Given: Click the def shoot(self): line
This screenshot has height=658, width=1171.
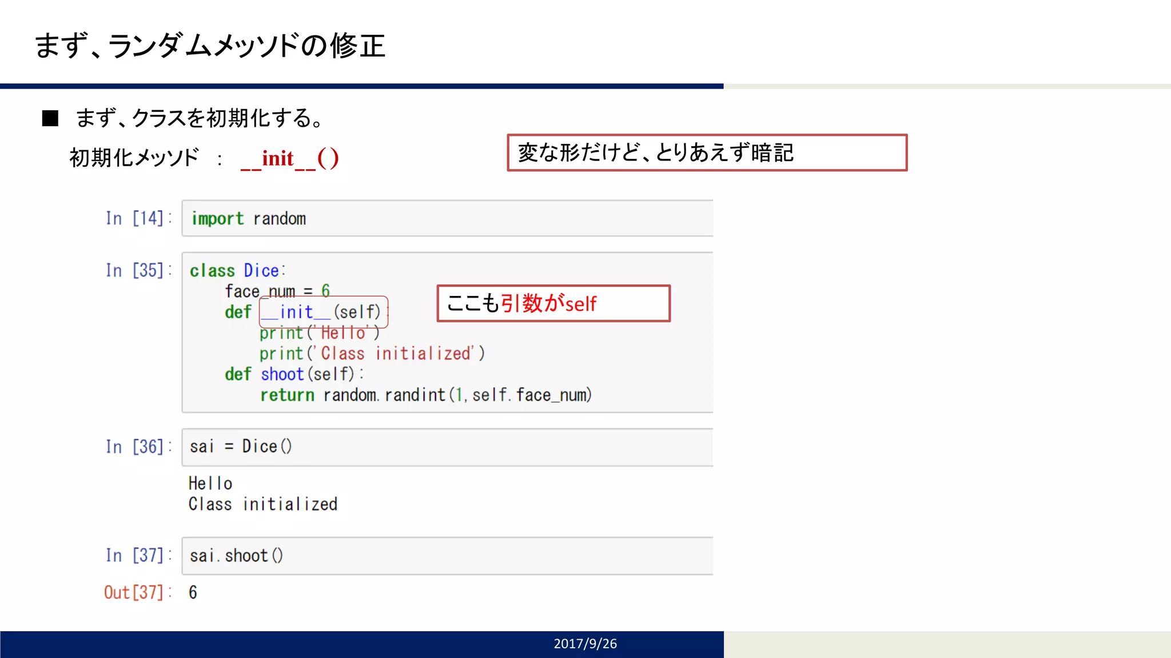Looking at the screenshot, I should pos(294,374).
